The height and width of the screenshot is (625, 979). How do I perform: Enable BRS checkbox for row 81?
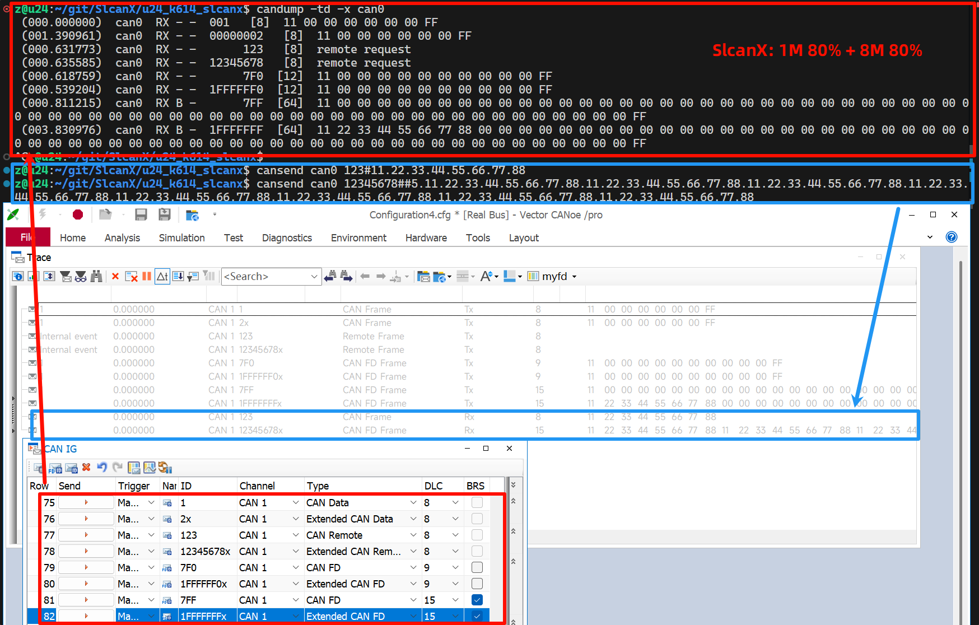477,599
